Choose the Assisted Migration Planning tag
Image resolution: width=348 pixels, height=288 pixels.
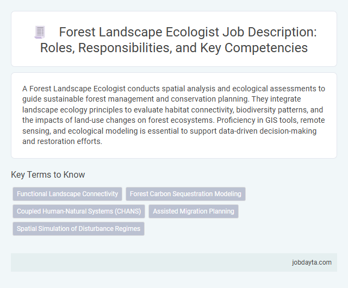point(194,211)
